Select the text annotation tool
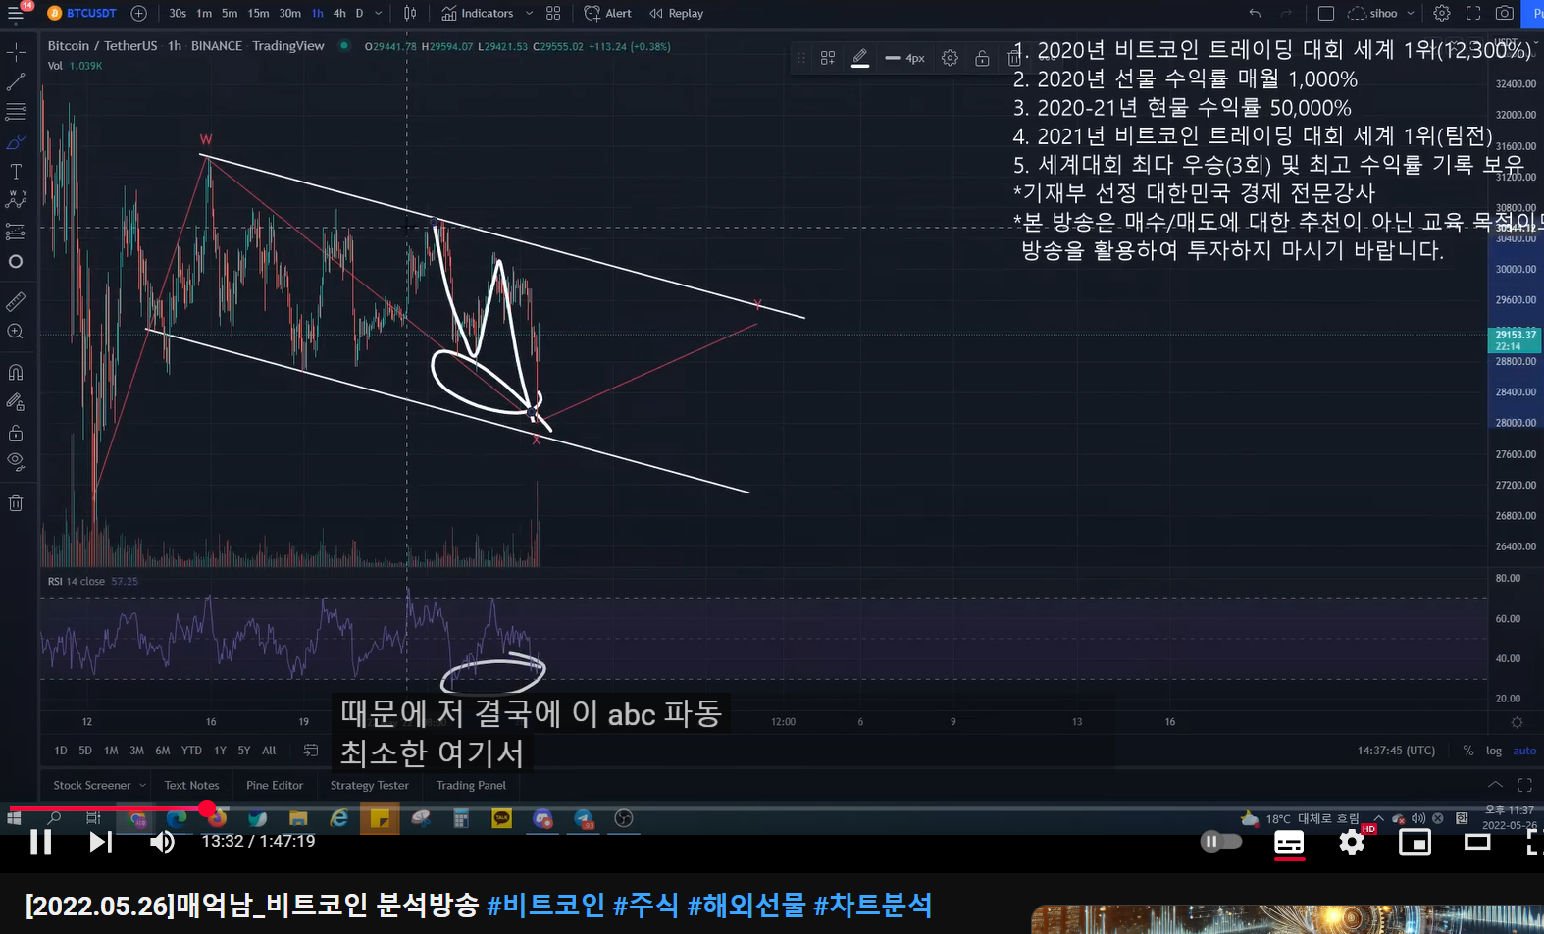Image resolution: width=1544 pixels, height=934 pixels. 16,172
